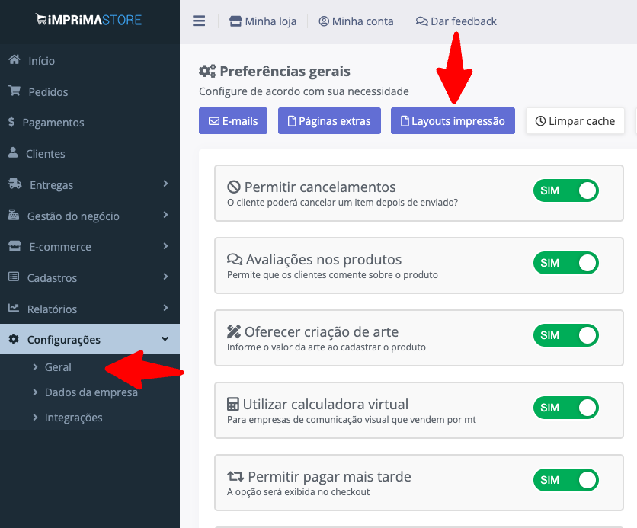This screenshot has height=528, width=637.
Task: Expand the Entregas sidebar menu
Action: (90, 184)
